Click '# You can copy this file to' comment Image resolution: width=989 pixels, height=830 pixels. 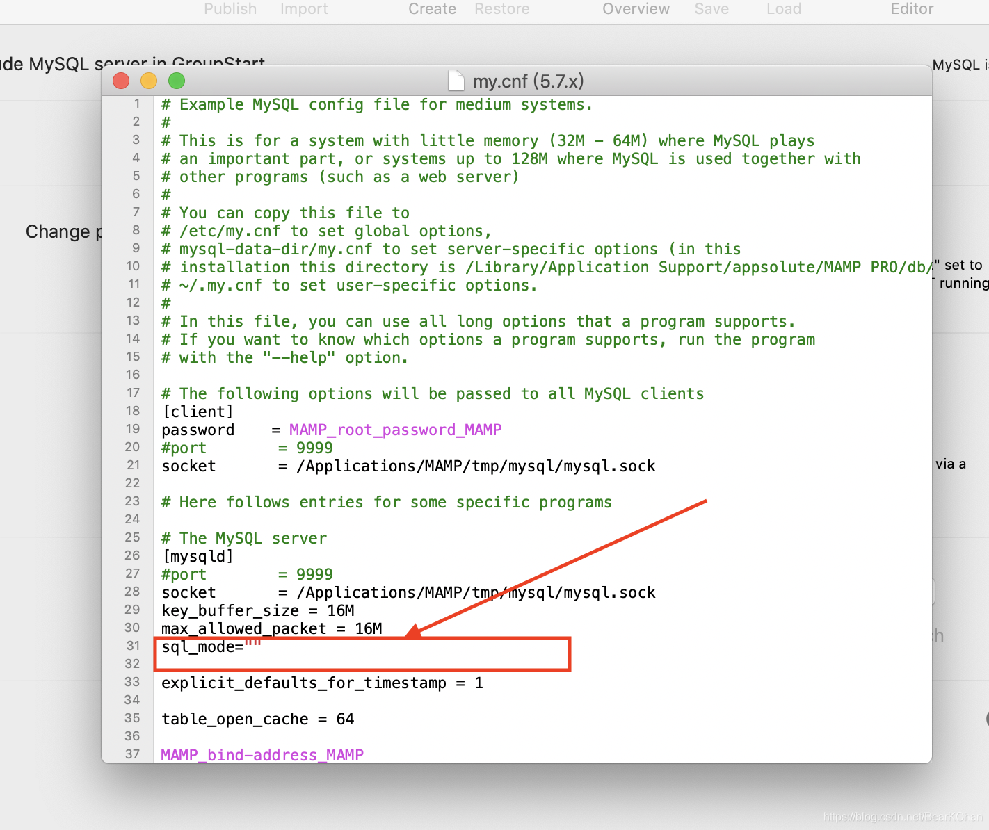(285, 213)
